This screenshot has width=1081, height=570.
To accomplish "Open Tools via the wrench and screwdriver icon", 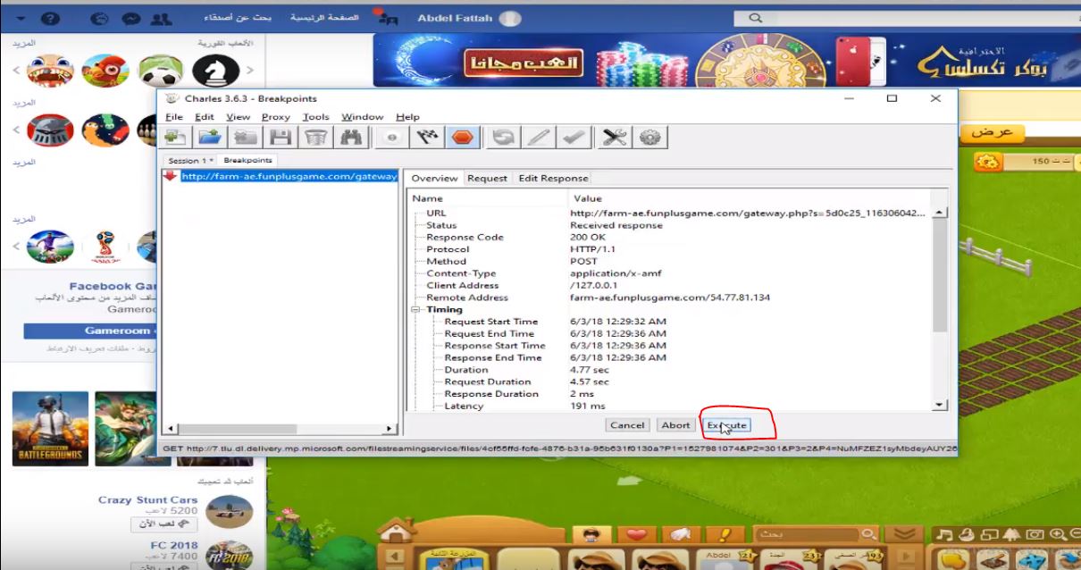I will click(615, 137).
